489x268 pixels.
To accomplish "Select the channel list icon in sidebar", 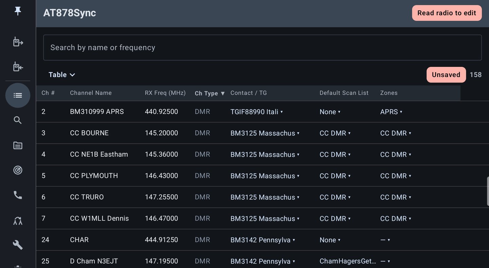I will pos(18,95).
